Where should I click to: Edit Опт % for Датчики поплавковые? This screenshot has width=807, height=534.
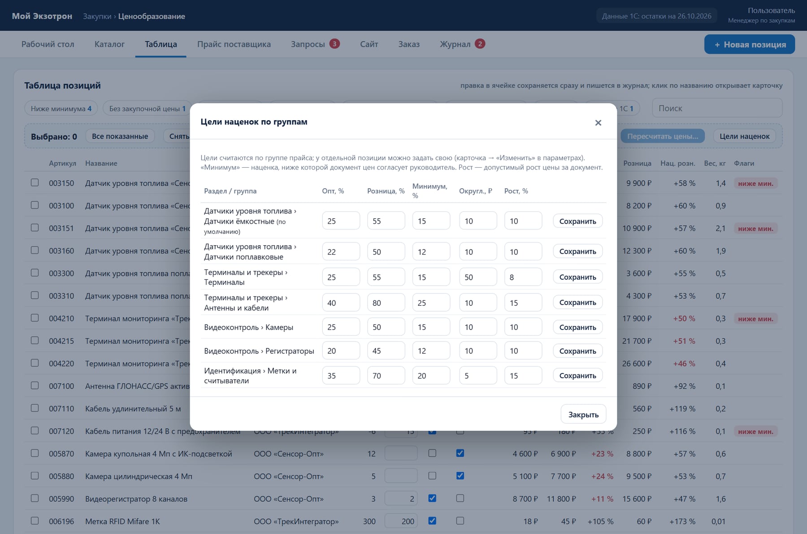pos(341,252)
